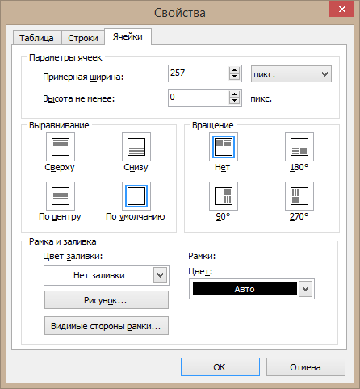360x389 pixels.
Task: Rotate cell content 270° icon
Action: pos(299,196)
